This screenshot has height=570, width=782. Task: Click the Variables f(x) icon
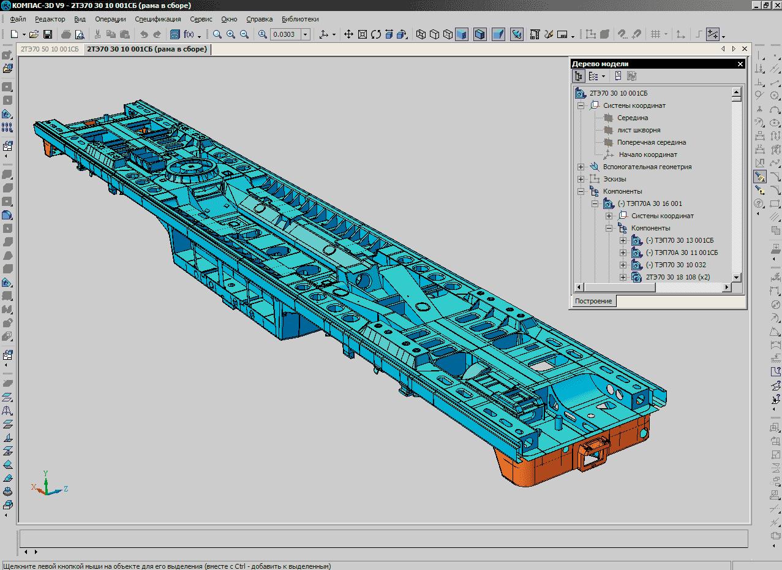tap(189, 35)
